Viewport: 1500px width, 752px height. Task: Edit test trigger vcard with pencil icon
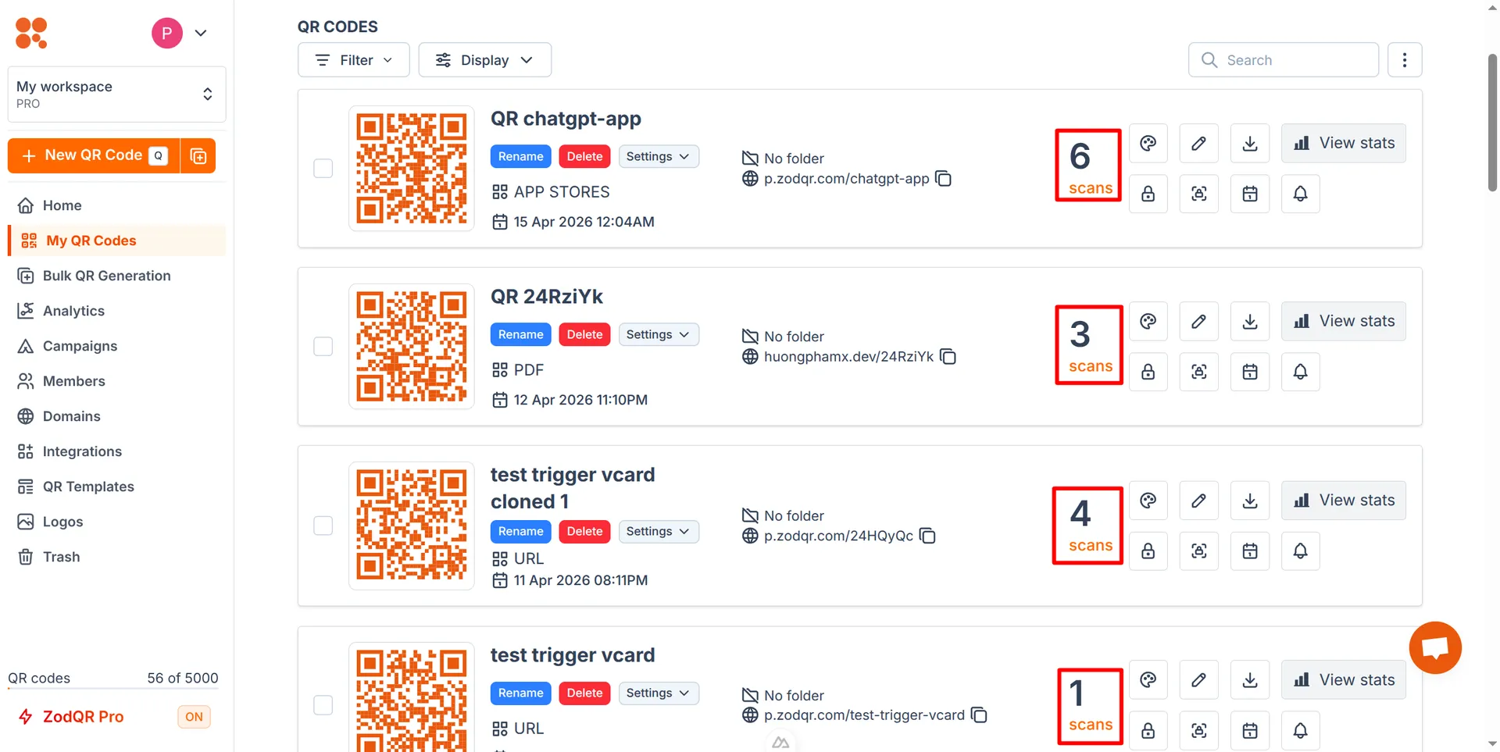[1198, 679]
